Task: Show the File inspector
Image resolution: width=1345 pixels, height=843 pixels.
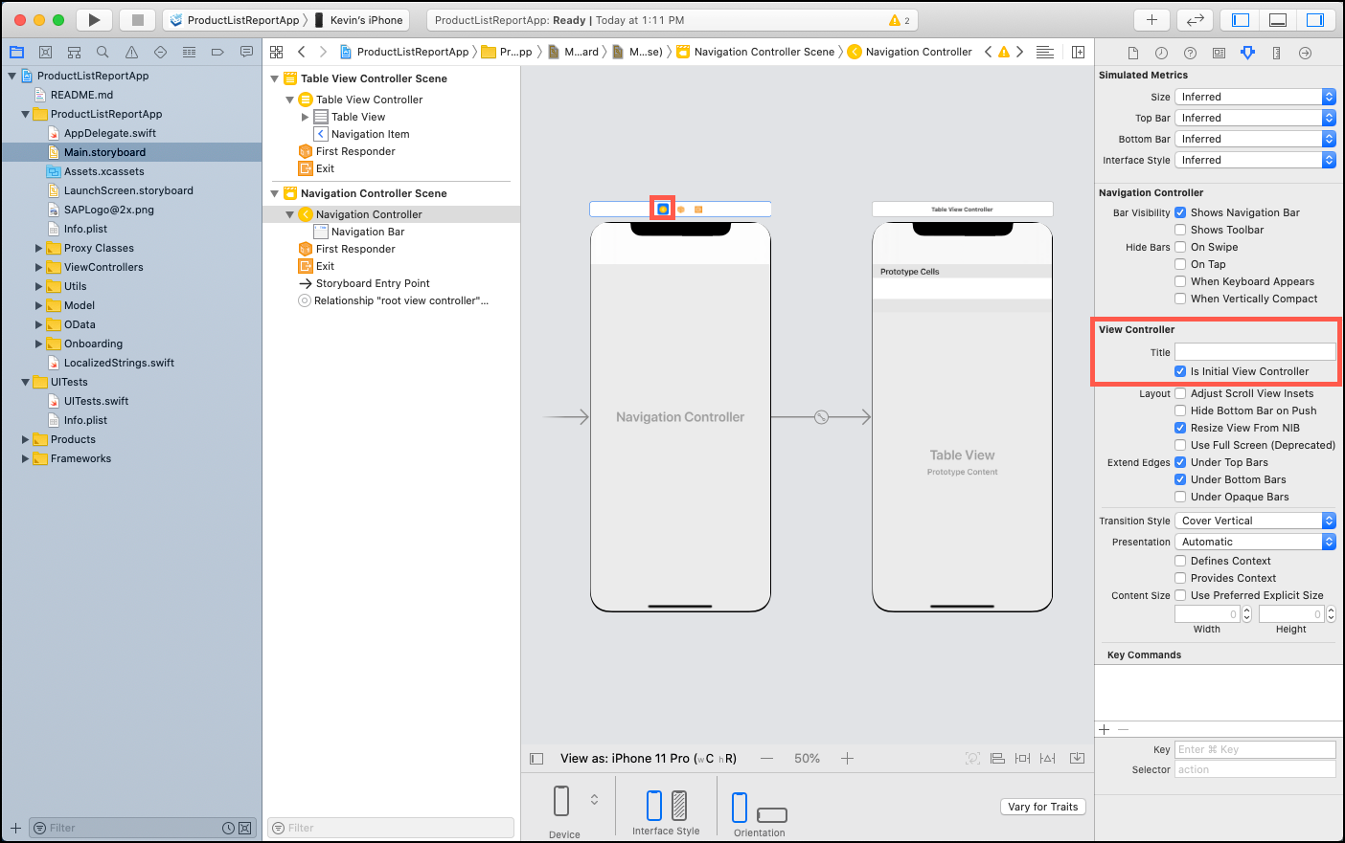Action: click(x=1132, y=53)
